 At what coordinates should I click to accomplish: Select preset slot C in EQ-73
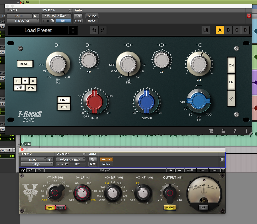tap(237, 30)
